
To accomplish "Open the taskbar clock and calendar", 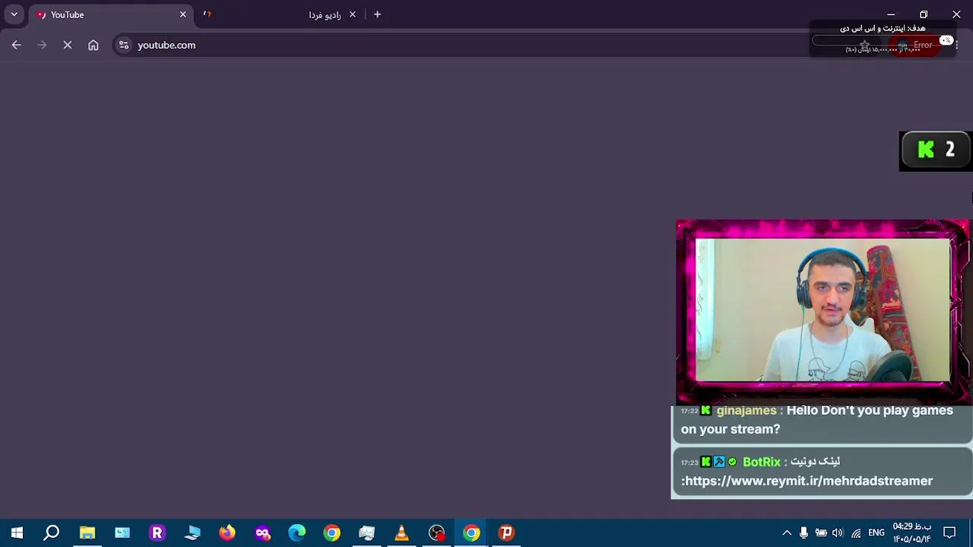I will coord(912,533).
